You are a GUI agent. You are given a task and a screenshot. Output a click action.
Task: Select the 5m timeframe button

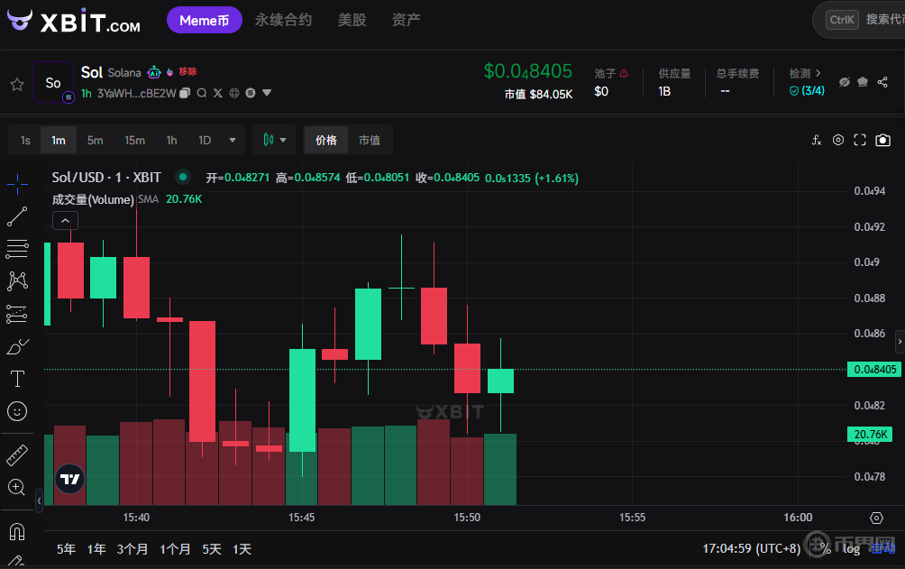tap(95, 140)
